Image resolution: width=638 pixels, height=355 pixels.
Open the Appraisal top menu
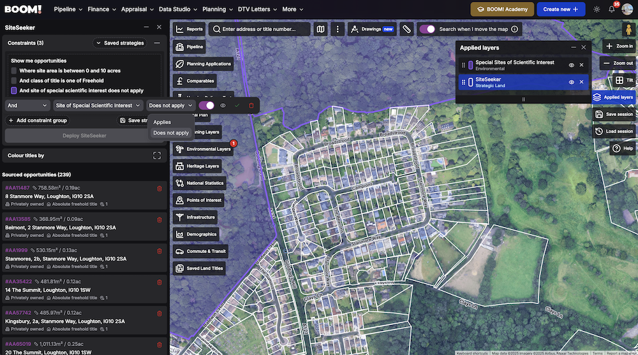(137, 10)
